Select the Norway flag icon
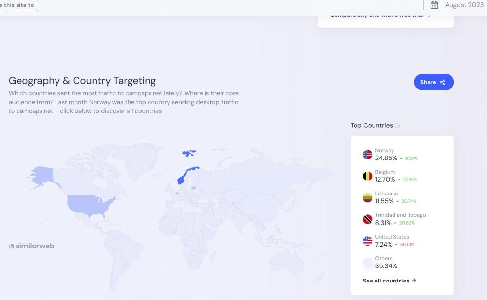The width and height of the screenshot is (487, 300). point(367,155)
